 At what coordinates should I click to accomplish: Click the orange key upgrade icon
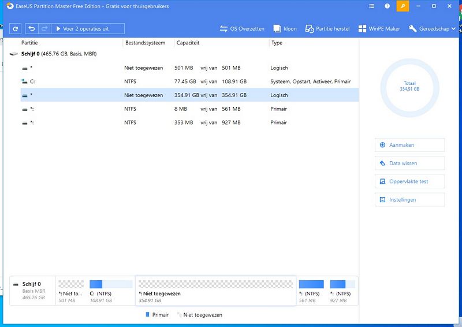[403, 6]
